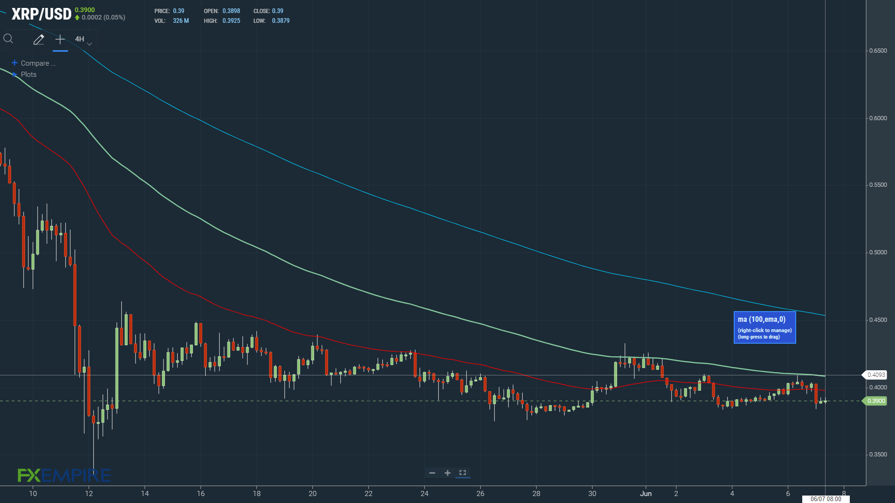This screenshot has height=503, width=895.
Task: Click the VOL 326 M value
Action: [181, 21]
